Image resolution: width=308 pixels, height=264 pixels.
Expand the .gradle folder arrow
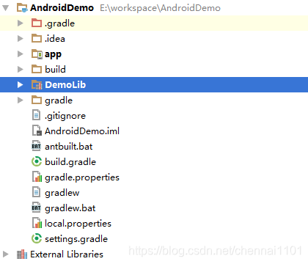[21, 23]
